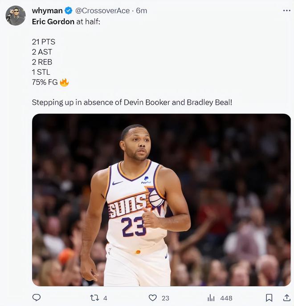Image resolution: width=294 pixels, height=306 pixels.
Task: Open whyman's profile avatar picture
Action: [15, 16]
